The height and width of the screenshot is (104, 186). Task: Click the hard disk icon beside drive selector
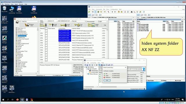pyautogui.click(x=17, y=22)
